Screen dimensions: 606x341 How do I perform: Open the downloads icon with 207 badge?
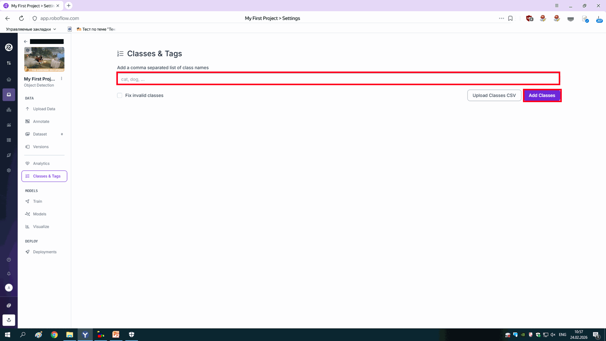[599, 19]
